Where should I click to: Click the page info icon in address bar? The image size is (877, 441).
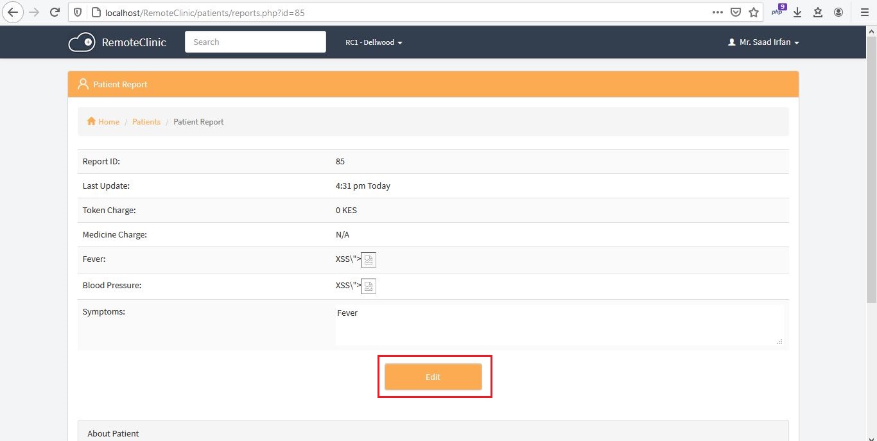pyautogui.click(x=96, y=12)
